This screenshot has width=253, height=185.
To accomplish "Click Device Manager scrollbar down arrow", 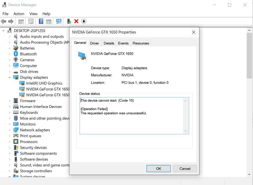I will (249, 174).
